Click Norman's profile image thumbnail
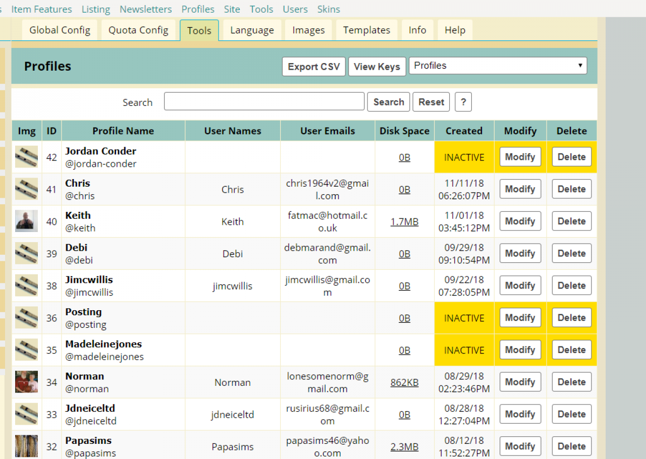Viewport: 646px width, 459px height. (x=26, y=382)
